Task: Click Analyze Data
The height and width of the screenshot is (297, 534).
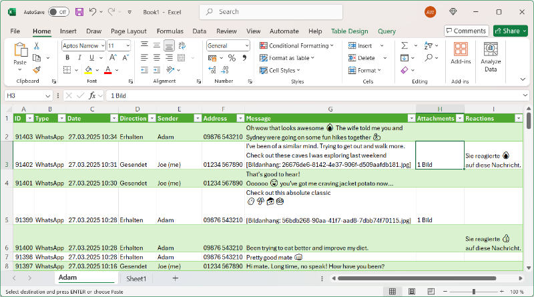Action: pyautogui.click(x=491, y=57)
